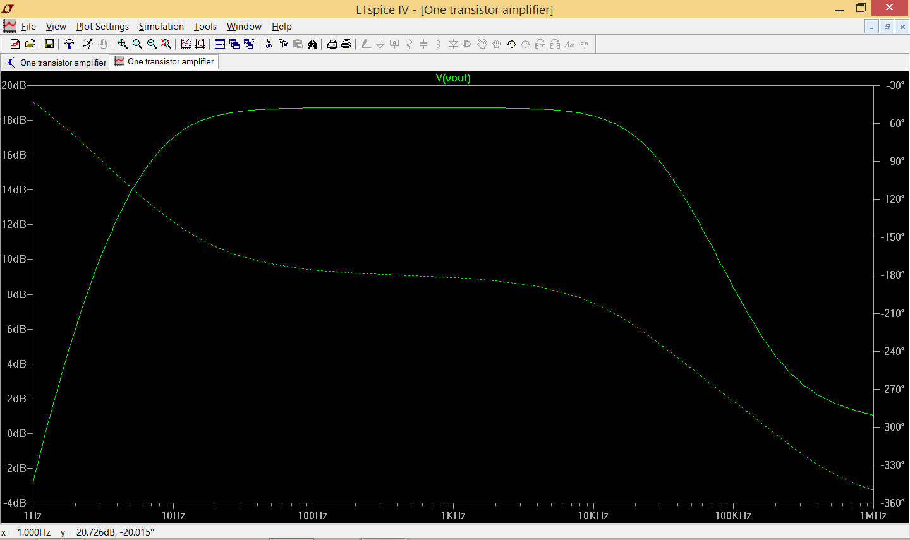Click the Pick visible traces icon
This screenshot has width=910, height=540.
[x=186, y=44]
